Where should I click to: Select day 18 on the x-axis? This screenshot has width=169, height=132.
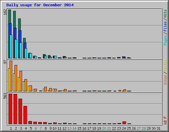coord(94,128)
